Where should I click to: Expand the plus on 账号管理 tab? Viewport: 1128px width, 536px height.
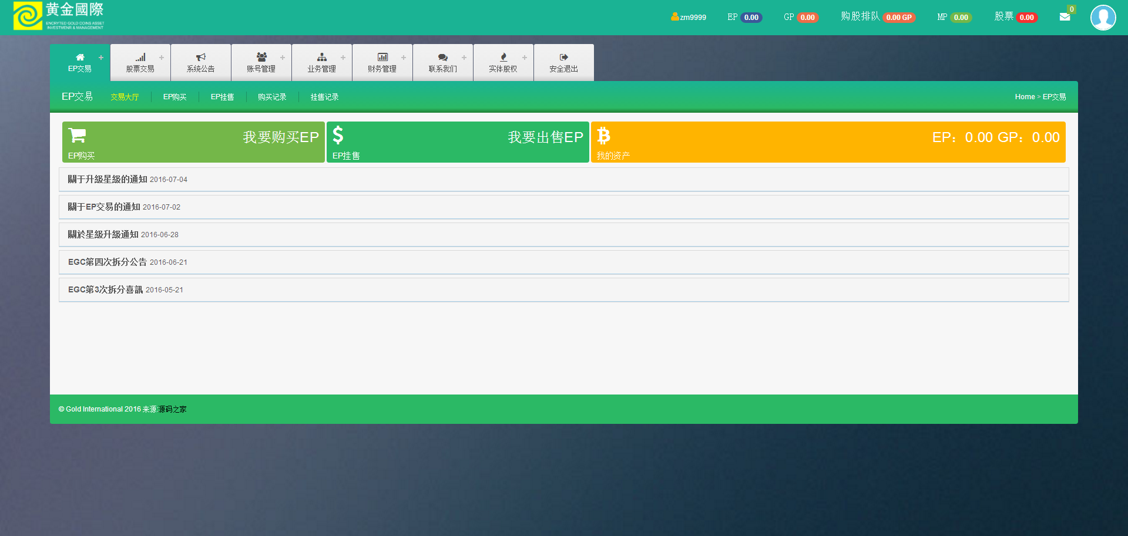(x=283, y=58)
